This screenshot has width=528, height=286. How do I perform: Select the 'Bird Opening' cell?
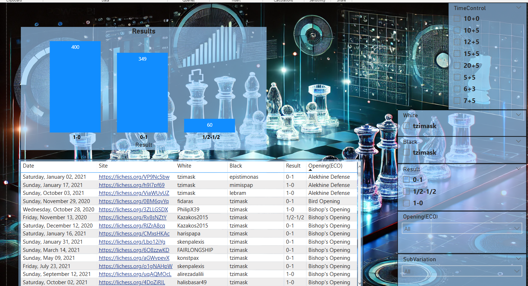coord(324,201)
